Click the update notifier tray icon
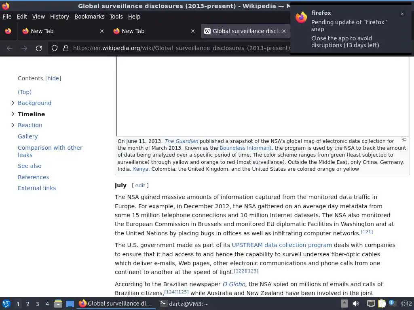This screenshot has height=310, width=414. (392, 303)
